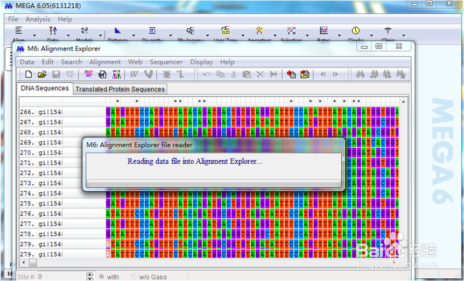The width and height of the screenshot is (464, 281).
Task: Open the Distance analysis icon
Action: click(117, 31)
